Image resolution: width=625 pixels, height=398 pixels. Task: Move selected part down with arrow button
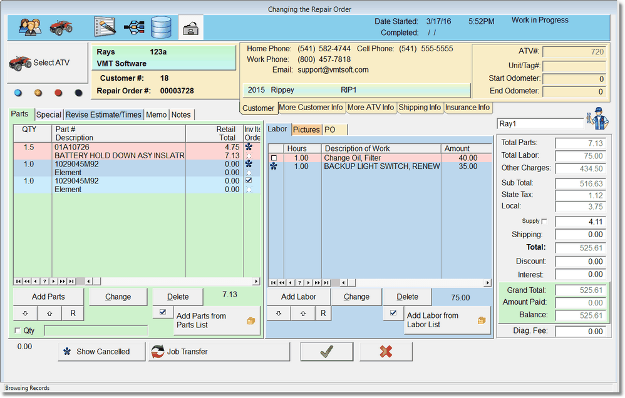pos(25,314)
